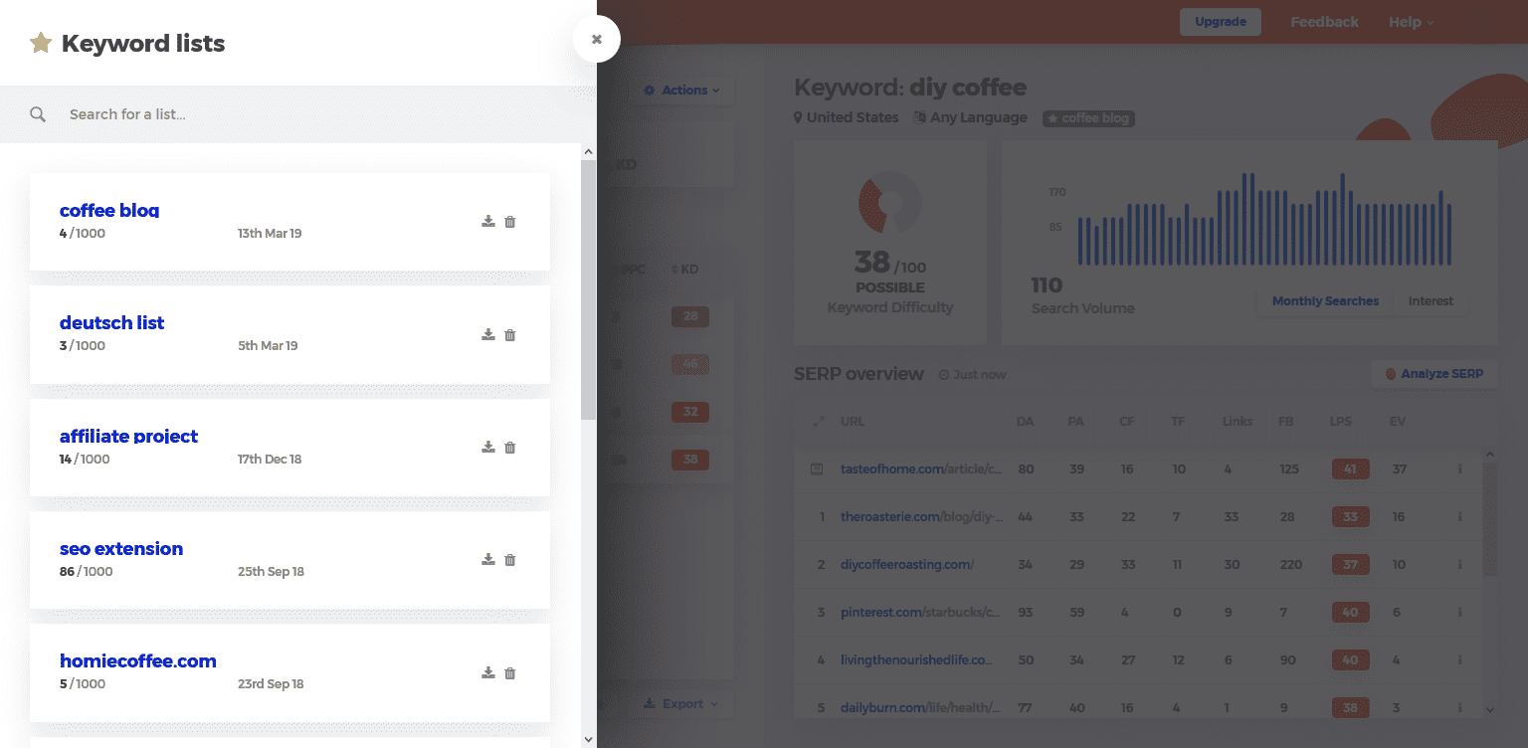Click the 13th Mar 19 date
This screenshot has height=748, width=1528.
tap(270, 234)
